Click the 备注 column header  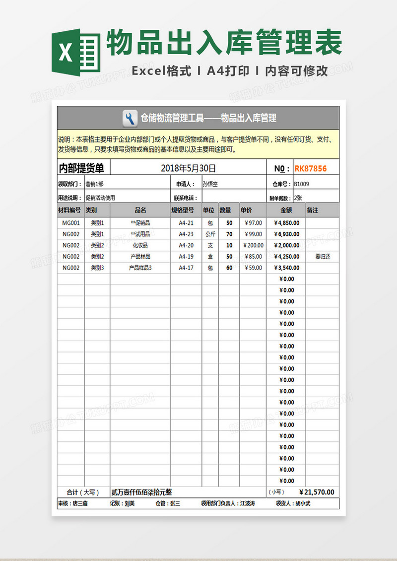tap(323, 210)
